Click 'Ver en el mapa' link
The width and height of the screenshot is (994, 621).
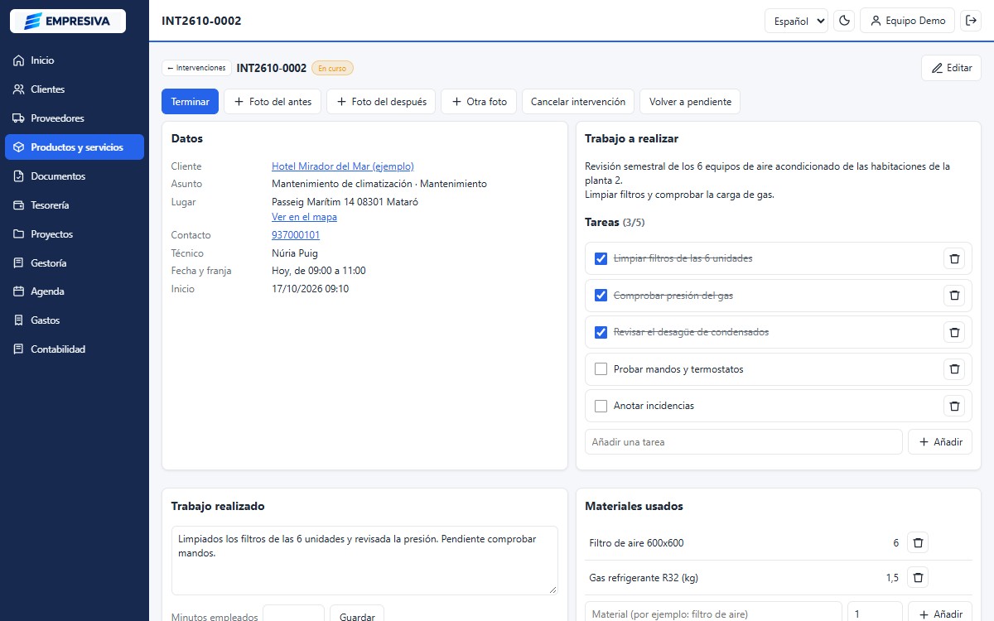[304, 217]
